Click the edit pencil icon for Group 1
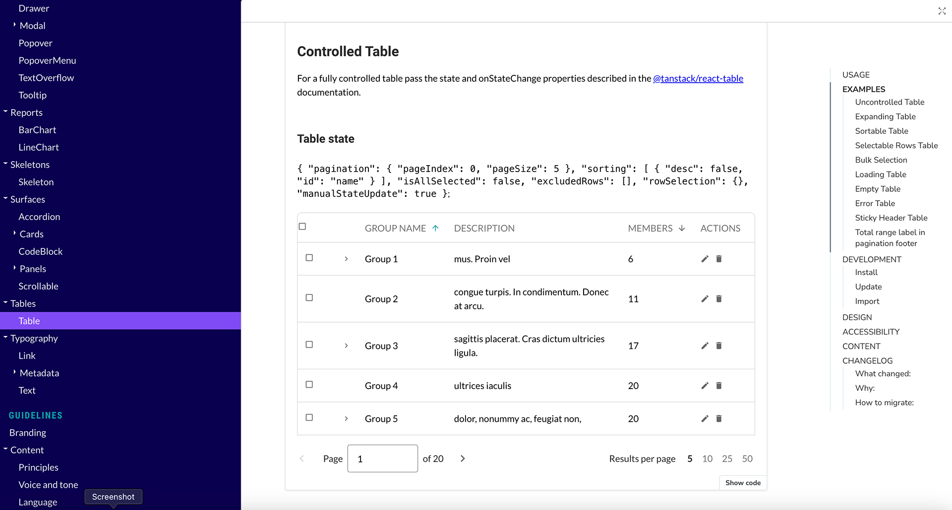952x510 pixels. tap(705, 259)
